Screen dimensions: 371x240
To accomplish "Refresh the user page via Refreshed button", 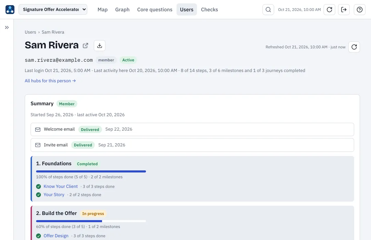I will [x=354, y=47].
